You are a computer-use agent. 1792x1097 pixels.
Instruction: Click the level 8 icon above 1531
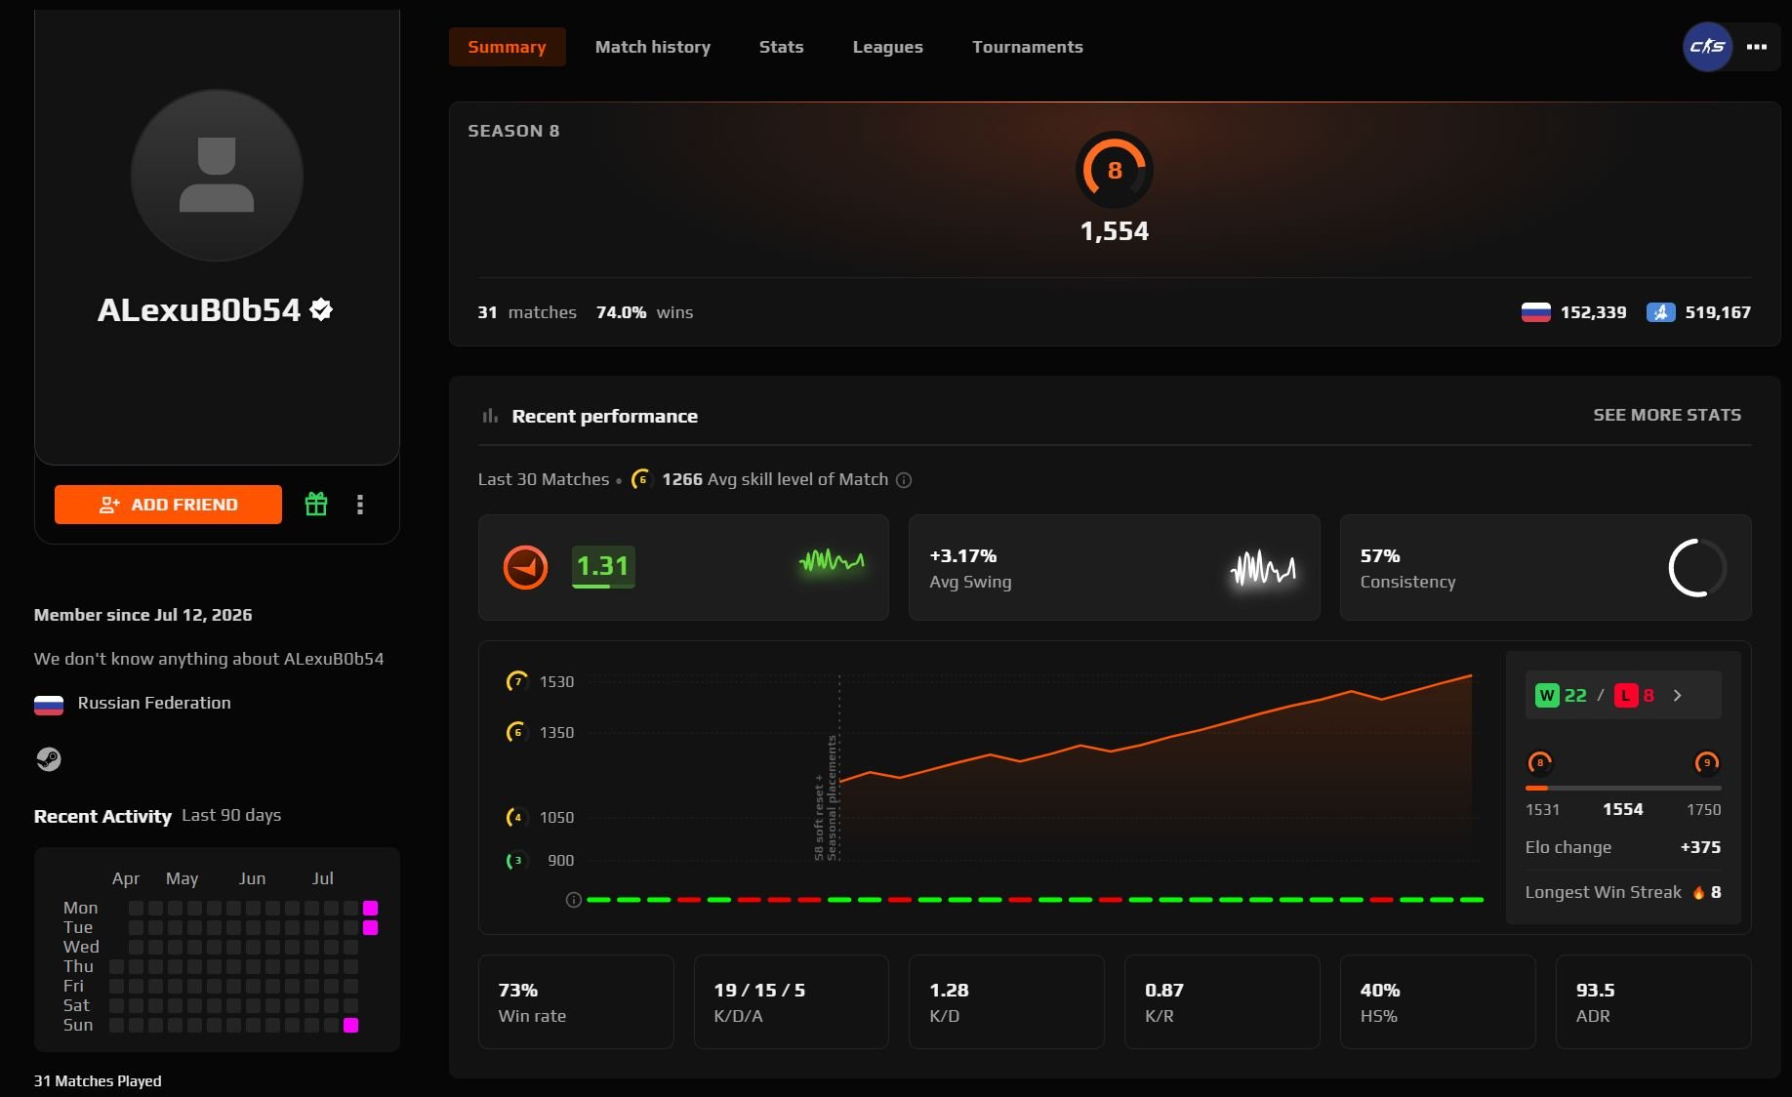1540,763
